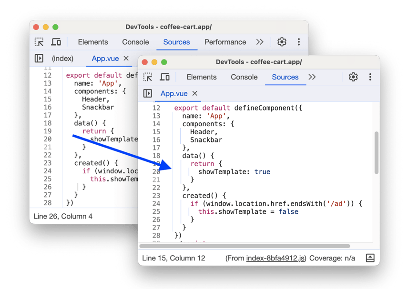408x289 pixels.
Task: Open the (index) tab dropdown area
Action: [x=62, y=58]
